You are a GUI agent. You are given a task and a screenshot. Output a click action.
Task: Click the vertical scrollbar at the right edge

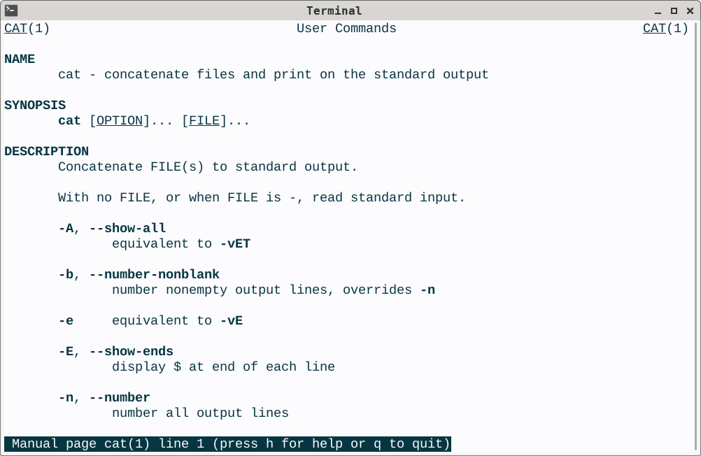pyautogui.click(x=697, y=236)
